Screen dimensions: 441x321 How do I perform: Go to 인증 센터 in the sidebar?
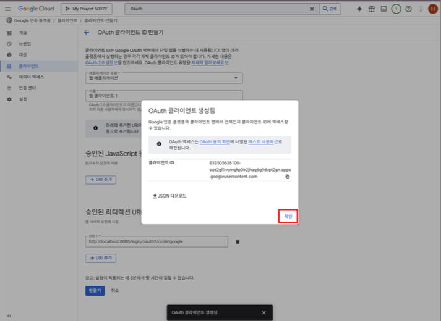pyautogui.click(x=27, y=88)
